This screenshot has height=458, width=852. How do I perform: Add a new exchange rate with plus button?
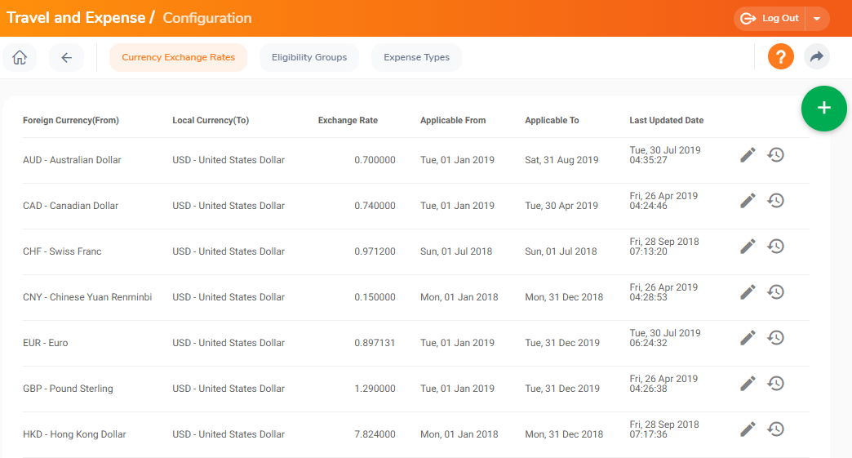pyautogui.click(x=823, y=108)
